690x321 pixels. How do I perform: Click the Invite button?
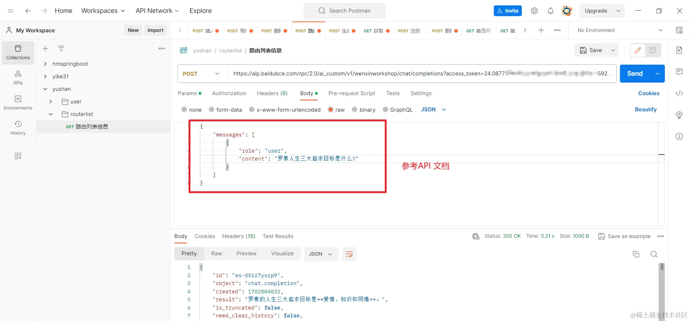point(508,11)
